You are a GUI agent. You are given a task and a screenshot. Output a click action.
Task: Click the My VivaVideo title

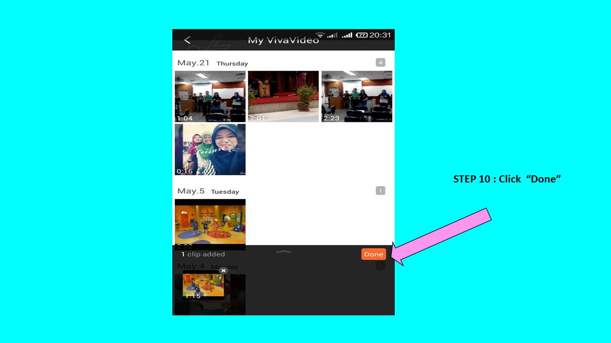(x=283, y=40)
